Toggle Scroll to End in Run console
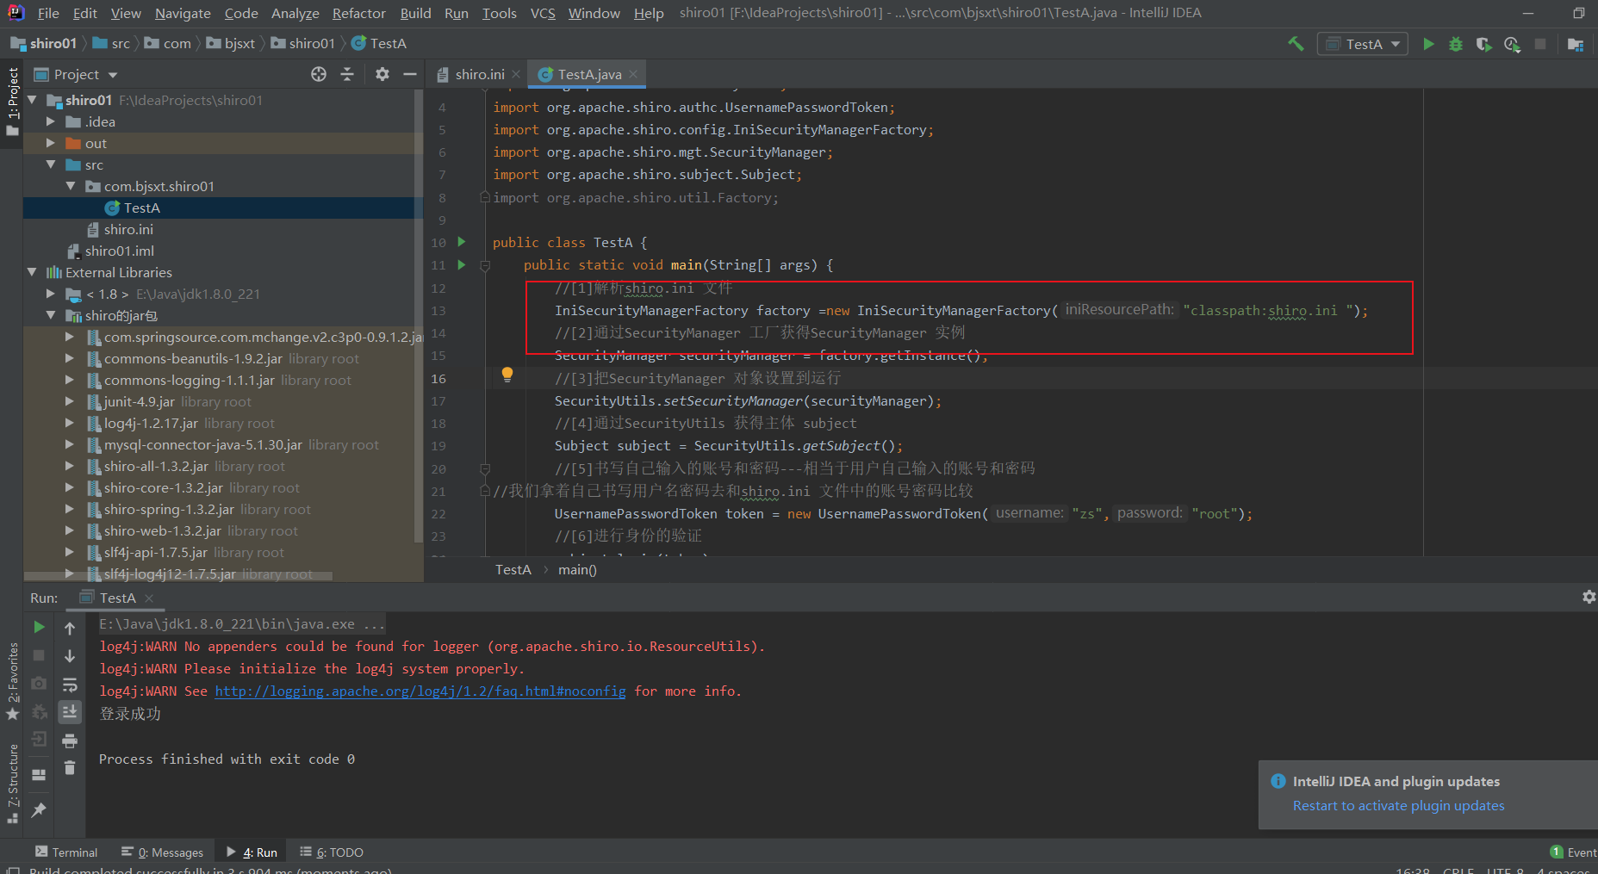1598x874 pixels. point(70,711)
